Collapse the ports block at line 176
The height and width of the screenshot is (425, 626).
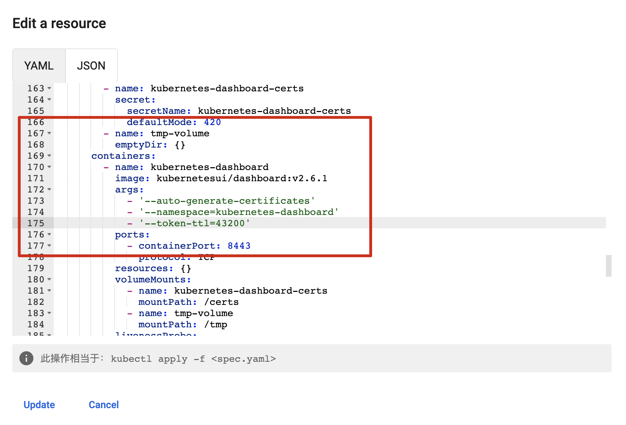[49, 234]
